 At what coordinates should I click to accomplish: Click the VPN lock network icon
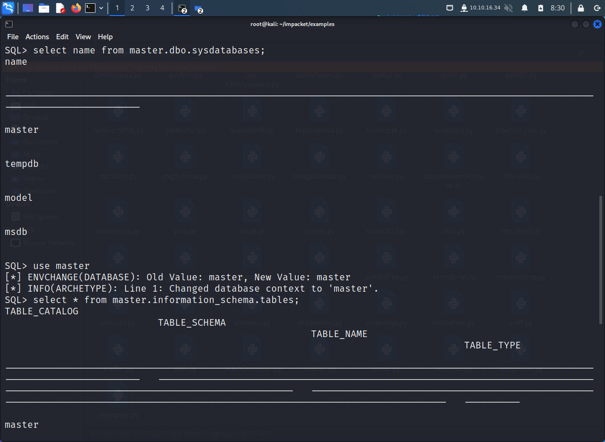coord(464,8)
